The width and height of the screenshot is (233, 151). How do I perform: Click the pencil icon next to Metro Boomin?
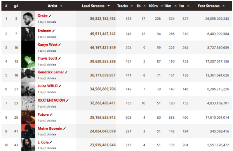click(64, 128)
